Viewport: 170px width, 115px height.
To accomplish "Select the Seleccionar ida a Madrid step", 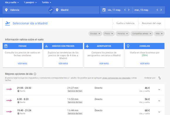I will pyautogui.click(x=30, y=23).
